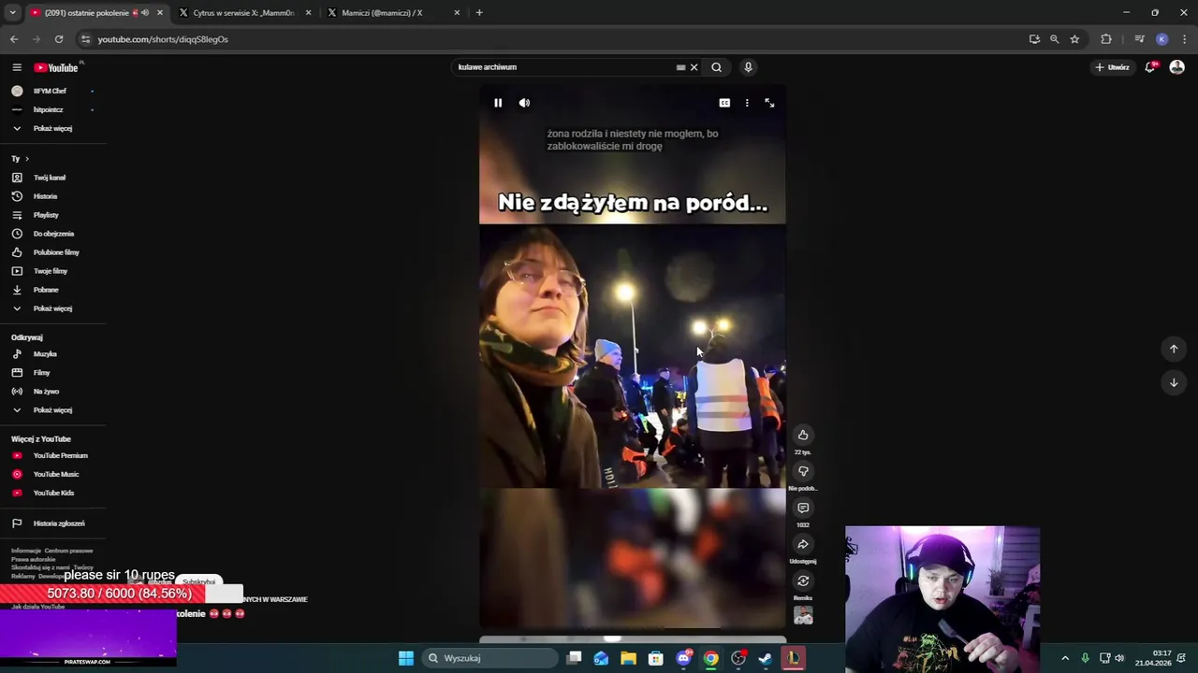Enter fullscreen on the Shorts player
The width and height of the screenshot is (1198, 673).
pyautogui.click(x=769, y=103)
